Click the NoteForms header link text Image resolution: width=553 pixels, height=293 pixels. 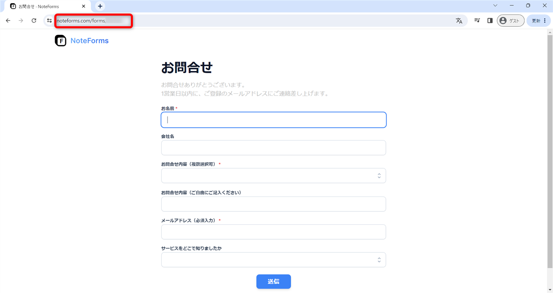(x=89, y=41)
